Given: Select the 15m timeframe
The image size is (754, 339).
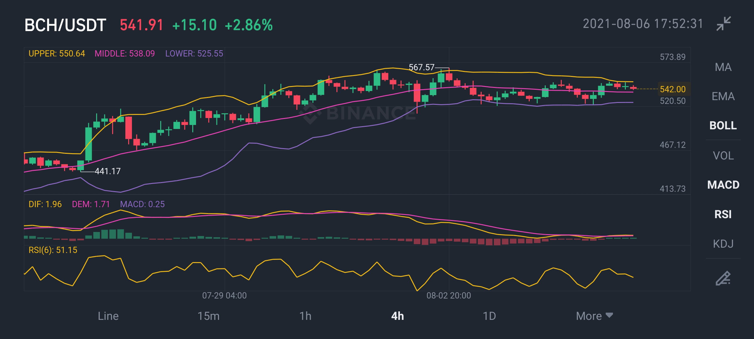Looking at the screenshot, I should 209,316.
